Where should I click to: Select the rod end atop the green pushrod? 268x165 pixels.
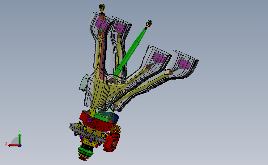coord(148,24)
